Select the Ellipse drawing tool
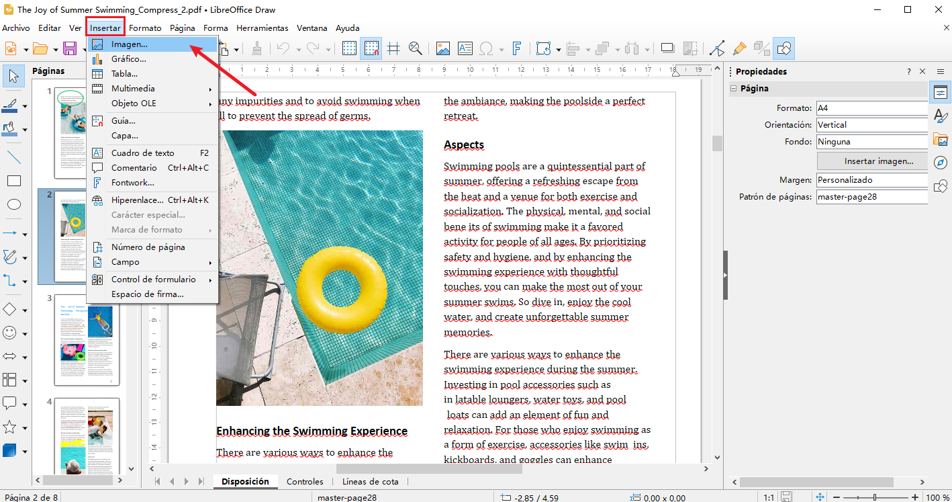 [x=13, y=204]
